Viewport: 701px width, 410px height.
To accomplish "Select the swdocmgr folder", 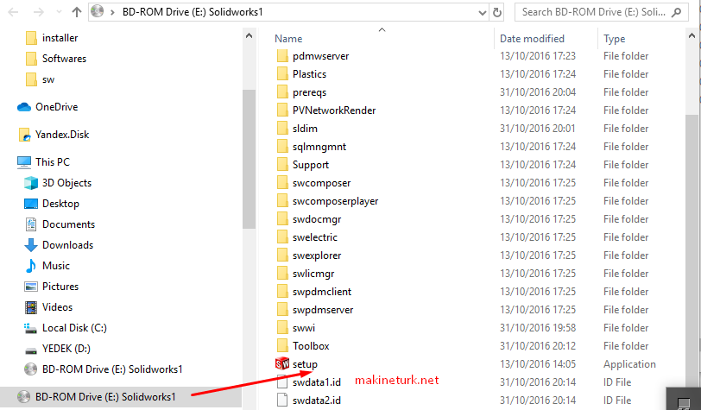I will point(317,219).
